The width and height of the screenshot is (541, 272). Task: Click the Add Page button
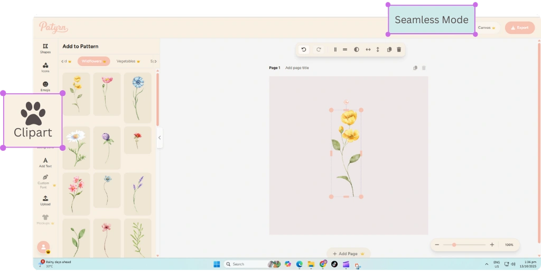click(348, 254)
